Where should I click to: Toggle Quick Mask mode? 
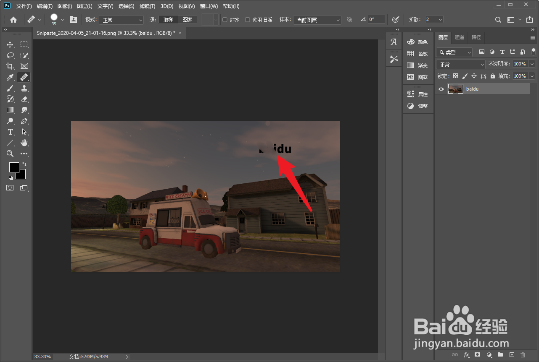coord(10,188)
